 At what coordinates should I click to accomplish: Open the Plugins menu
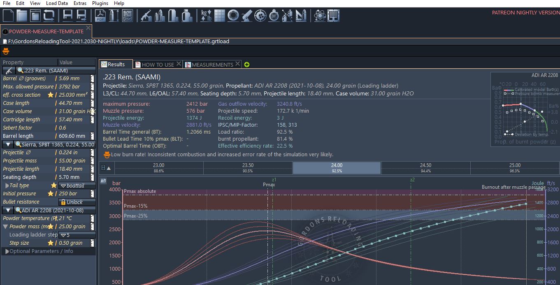[x=100, y=3]
